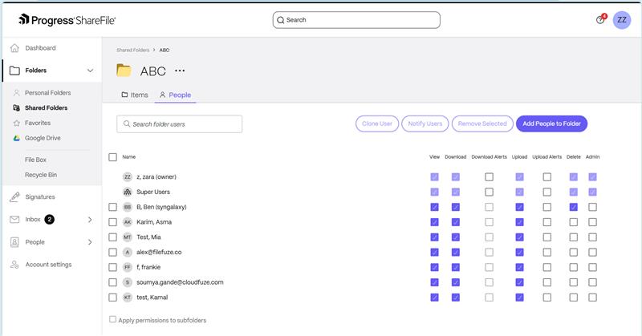Click the Search folder users field
Screen dimensions: 642x336
(179, 124)
